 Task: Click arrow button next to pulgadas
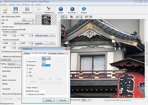(x=54, y=43)
